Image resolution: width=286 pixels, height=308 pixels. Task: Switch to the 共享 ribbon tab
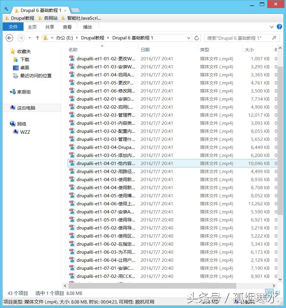[x=49, y=27]
